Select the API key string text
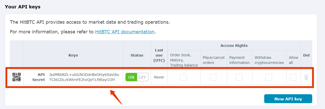 (x=84, y=75)
